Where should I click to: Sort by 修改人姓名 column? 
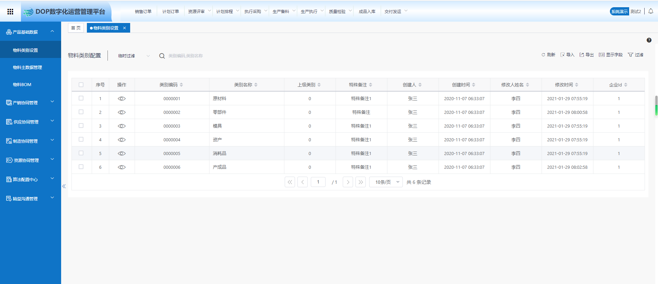527,85
